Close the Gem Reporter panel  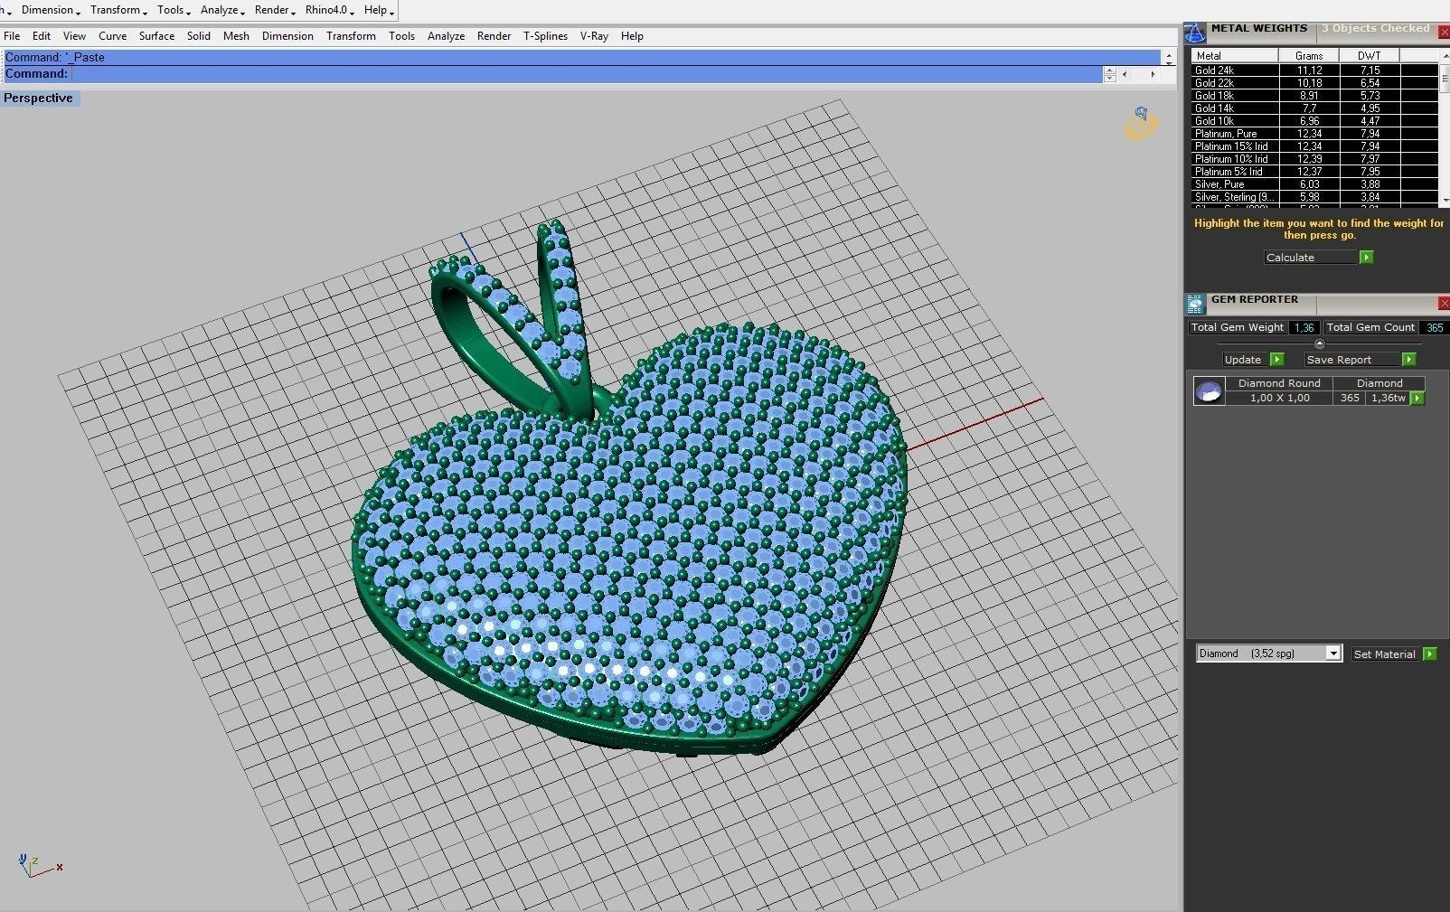click(x=1444, y=304)
